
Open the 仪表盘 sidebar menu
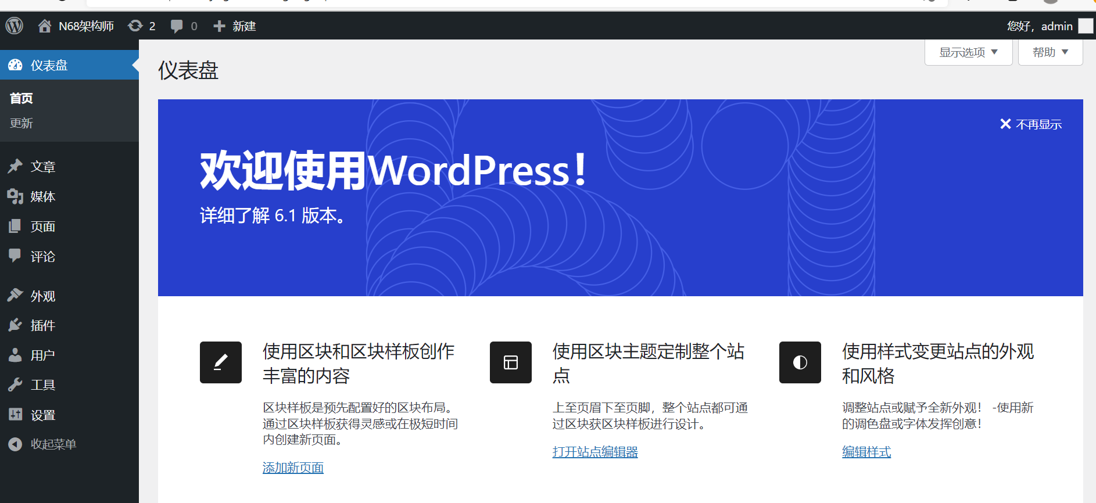(69, 65)
